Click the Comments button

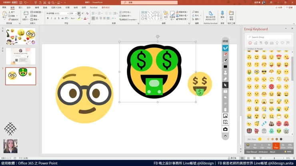(289, 8)
